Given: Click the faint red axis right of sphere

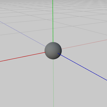Looking at the screenshot, I should pyautogui.click(x=84, y=44).
